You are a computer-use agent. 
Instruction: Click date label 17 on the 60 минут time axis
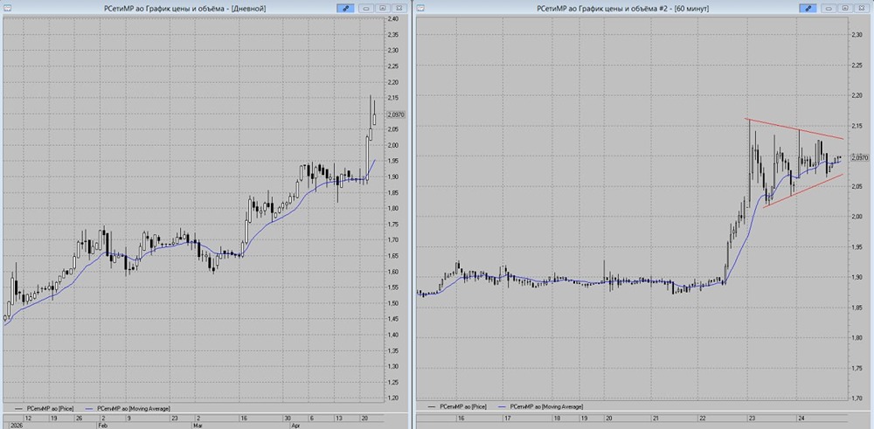coord(508,418)
